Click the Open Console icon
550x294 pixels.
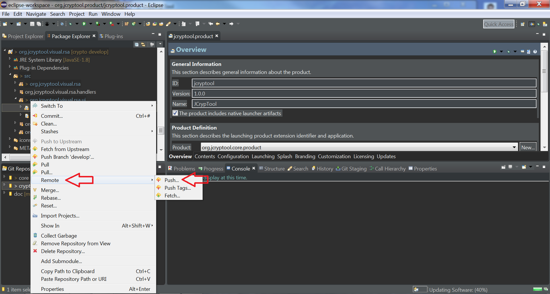point(524,167)
